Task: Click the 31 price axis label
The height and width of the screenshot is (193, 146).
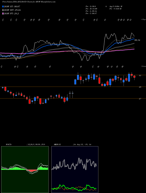Action: [x=140, y=75]
